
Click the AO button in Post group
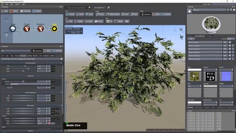coord(109,21)
